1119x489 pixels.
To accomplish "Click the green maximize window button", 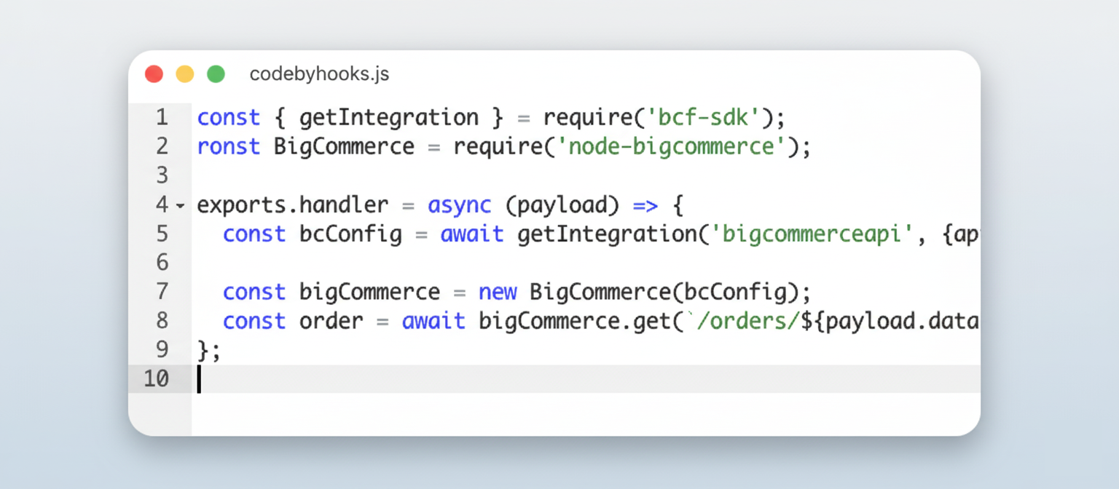I will tap(216, 74).
